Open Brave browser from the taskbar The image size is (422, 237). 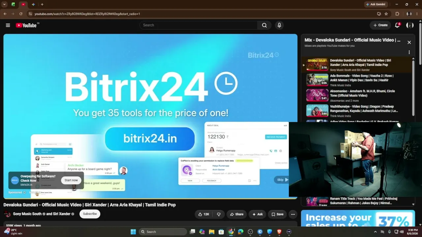tap(279, 232)
